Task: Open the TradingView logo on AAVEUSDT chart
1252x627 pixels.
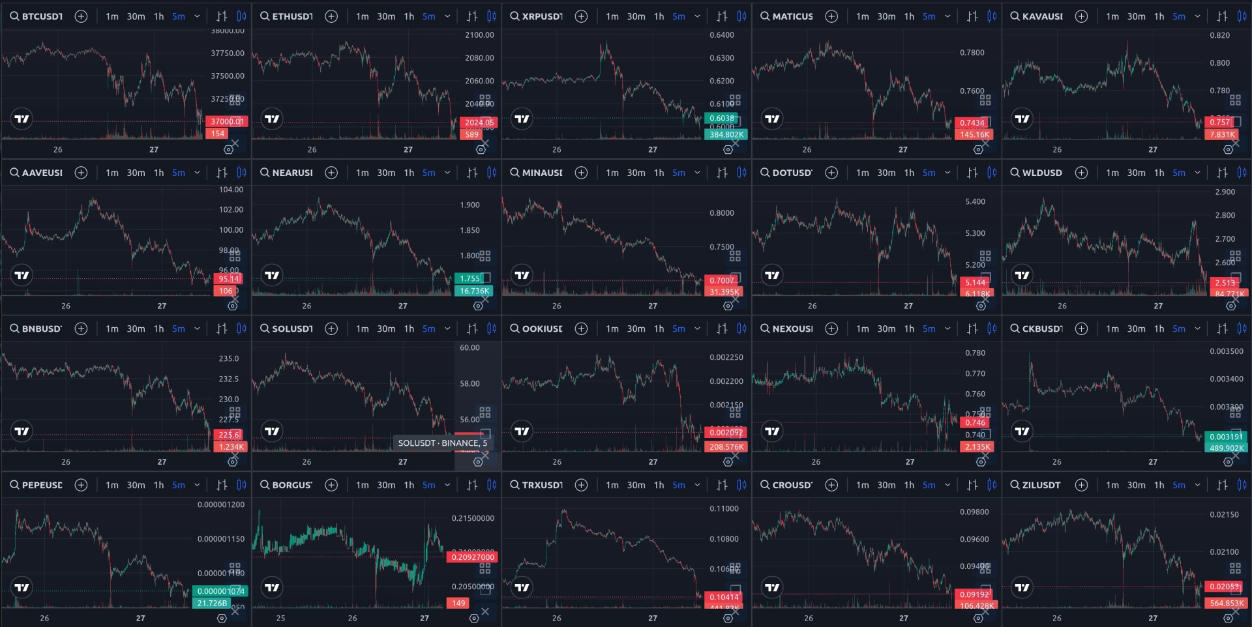Action: coord(22,275)
